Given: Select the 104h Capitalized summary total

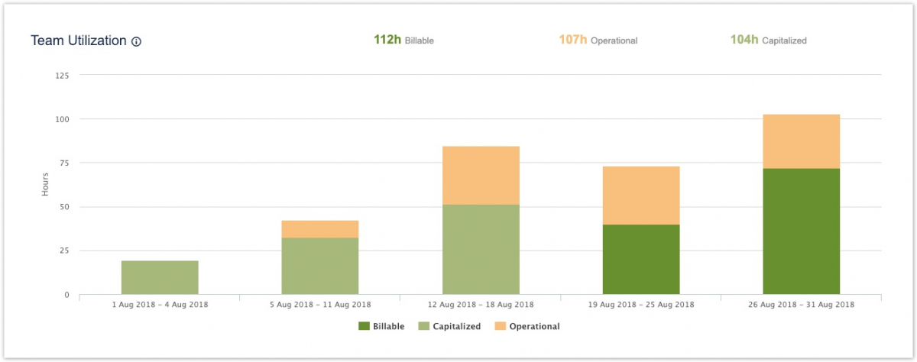Looking at the screenshot, I should 768,40.
